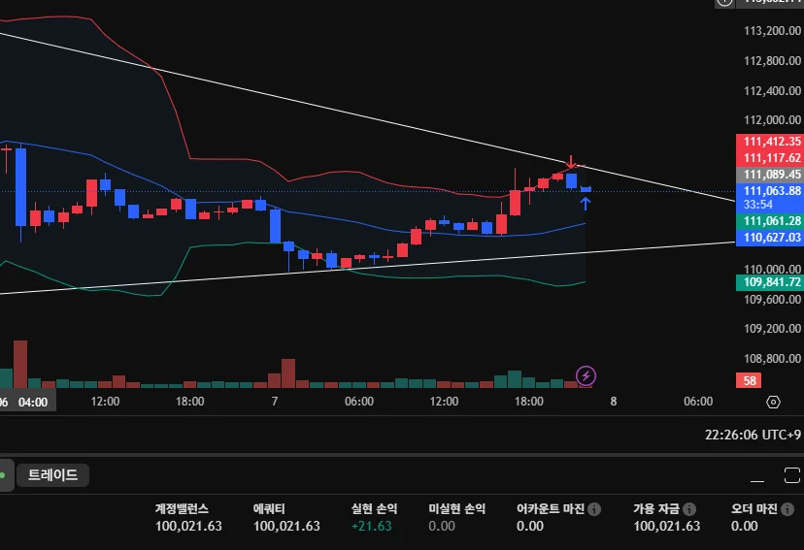Maximize the trading panel
Screen dimensions: 804x550
(792, 475)
